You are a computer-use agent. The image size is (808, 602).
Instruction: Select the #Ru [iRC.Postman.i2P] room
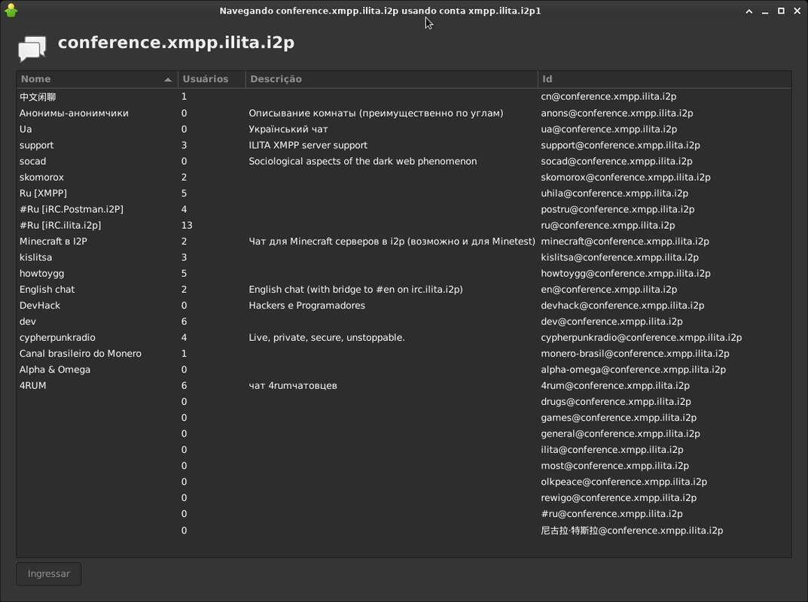[404, 209]
